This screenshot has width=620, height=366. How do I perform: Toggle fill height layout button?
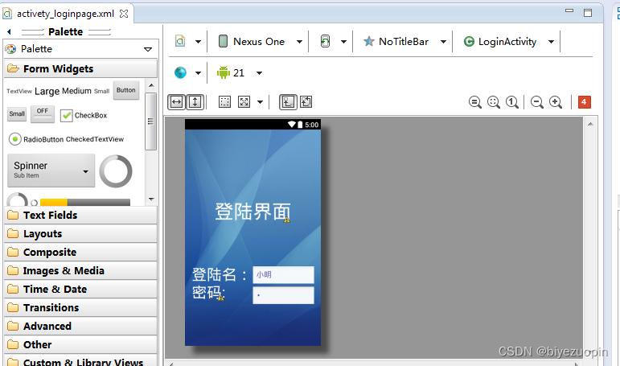pyautogui.click(x=195, y=102)
